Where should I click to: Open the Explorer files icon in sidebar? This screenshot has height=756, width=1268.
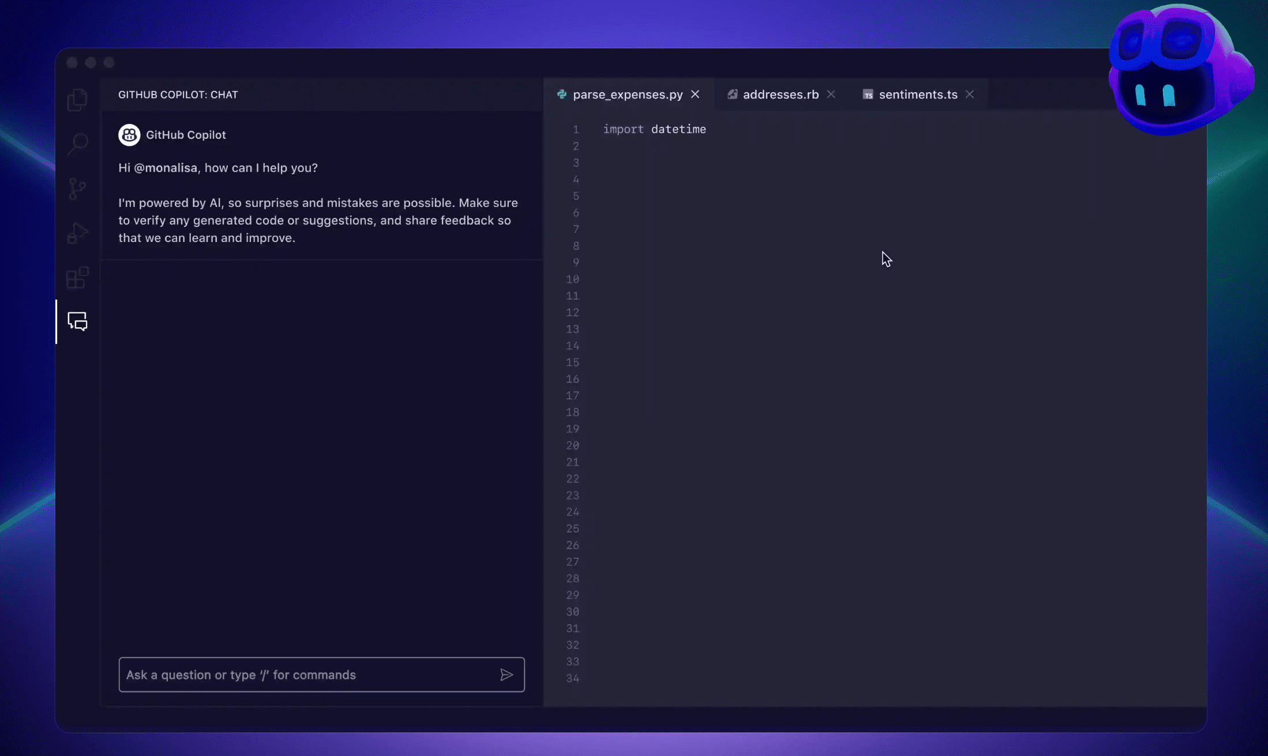tap(77, 100)
